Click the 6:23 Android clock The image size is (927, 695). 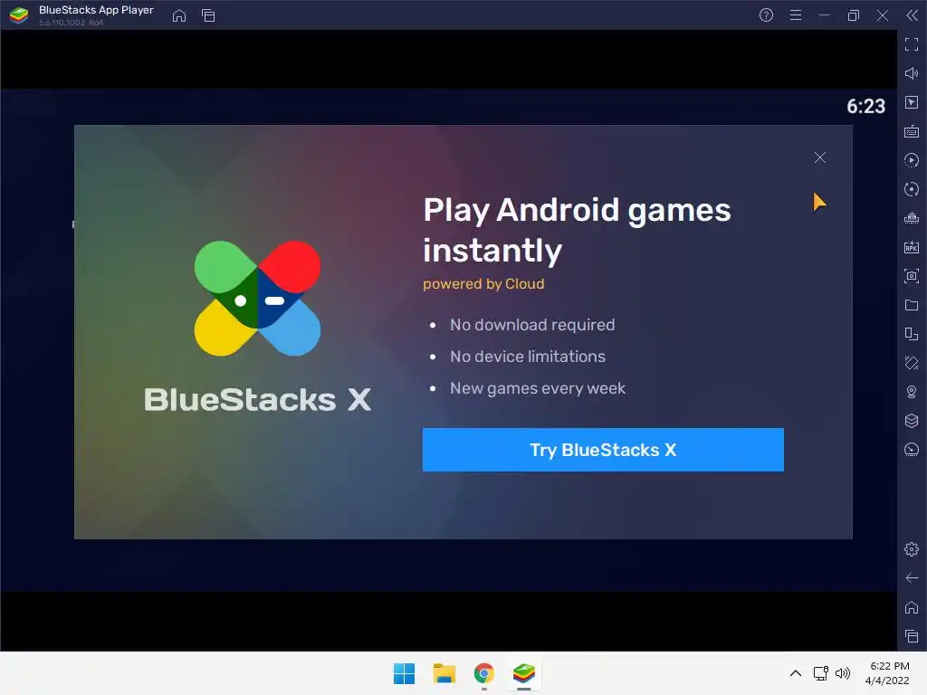866,107
